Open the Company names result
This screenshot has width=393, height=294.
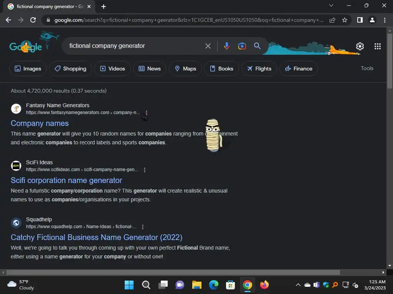tap(40, 123)
